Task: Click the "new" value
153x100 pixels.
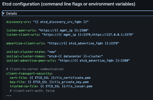Action: tap(52, 52)
